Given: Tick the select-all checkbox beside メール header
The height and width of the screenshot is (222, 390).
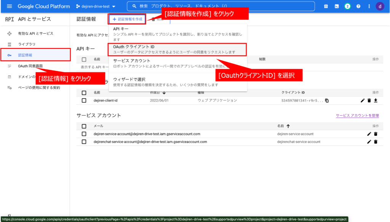Looking at the screenshot, I should click(84, 126).
